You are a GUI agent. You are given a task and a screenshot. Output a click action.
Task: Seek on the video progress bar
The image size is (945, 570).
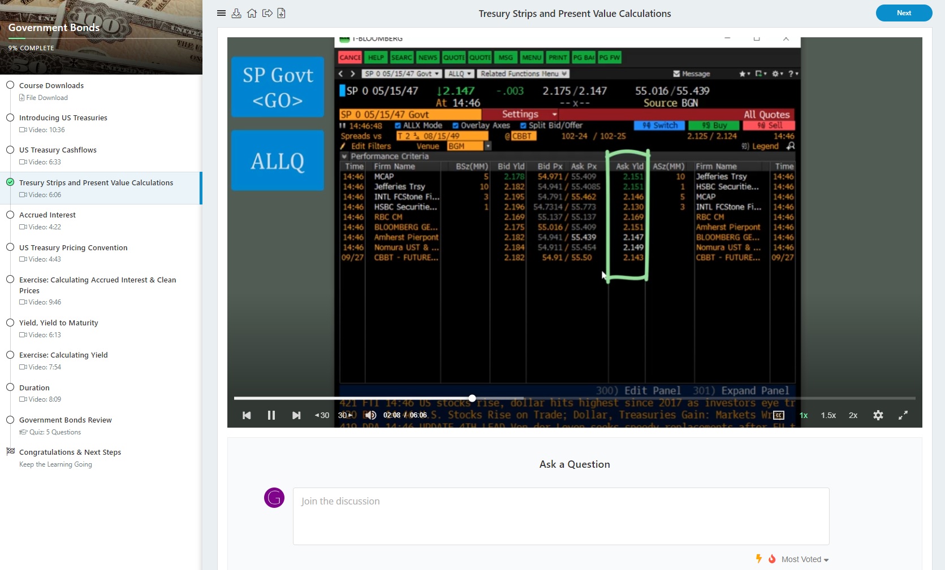(575, 398)
